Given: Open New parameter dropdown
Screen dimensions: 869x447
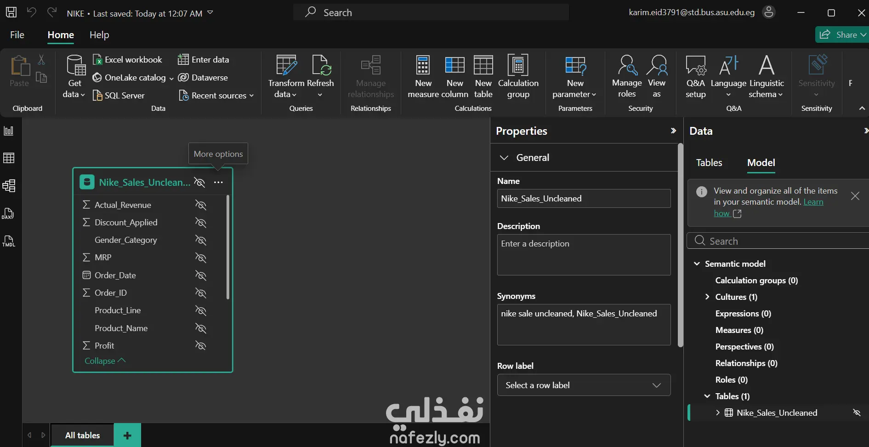Looking at the screenshot, I should click(x=575, y=76).
